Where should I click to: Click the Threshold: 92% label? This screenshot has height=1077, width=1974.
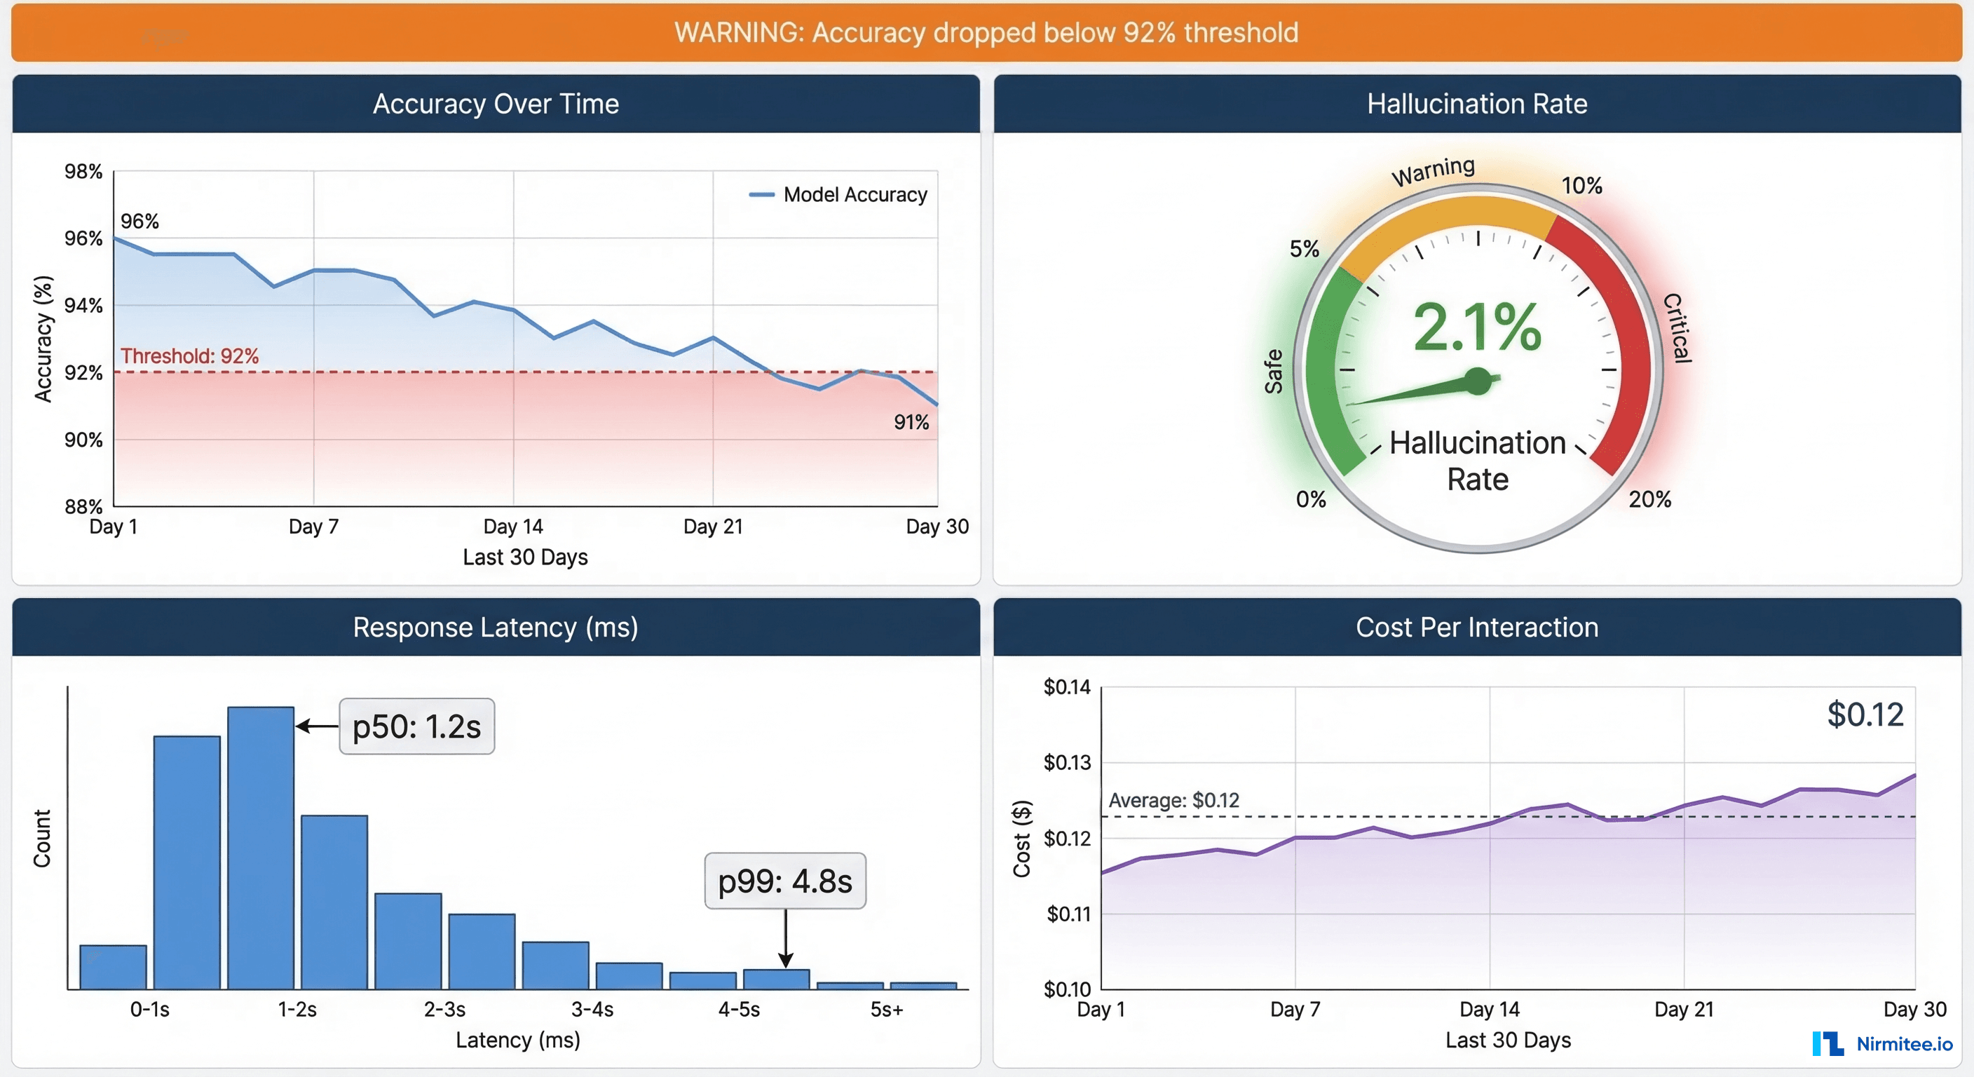coord(189,355)
